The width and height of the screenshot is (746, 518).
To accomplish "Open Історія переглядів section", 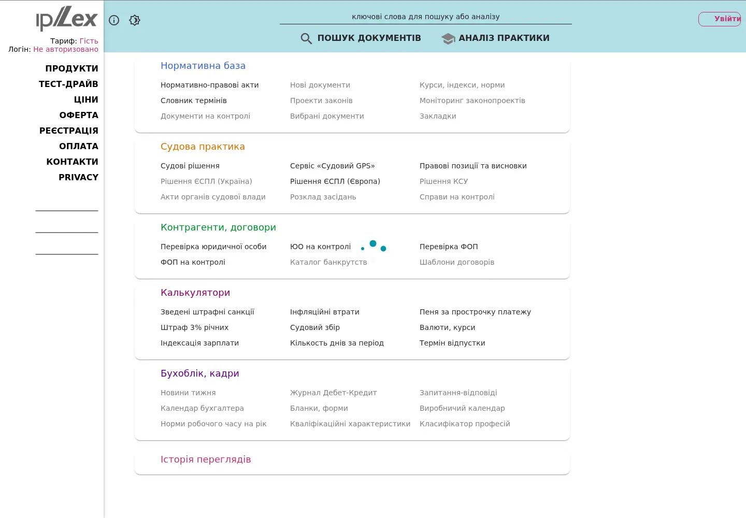I will [x=206, y=459].
